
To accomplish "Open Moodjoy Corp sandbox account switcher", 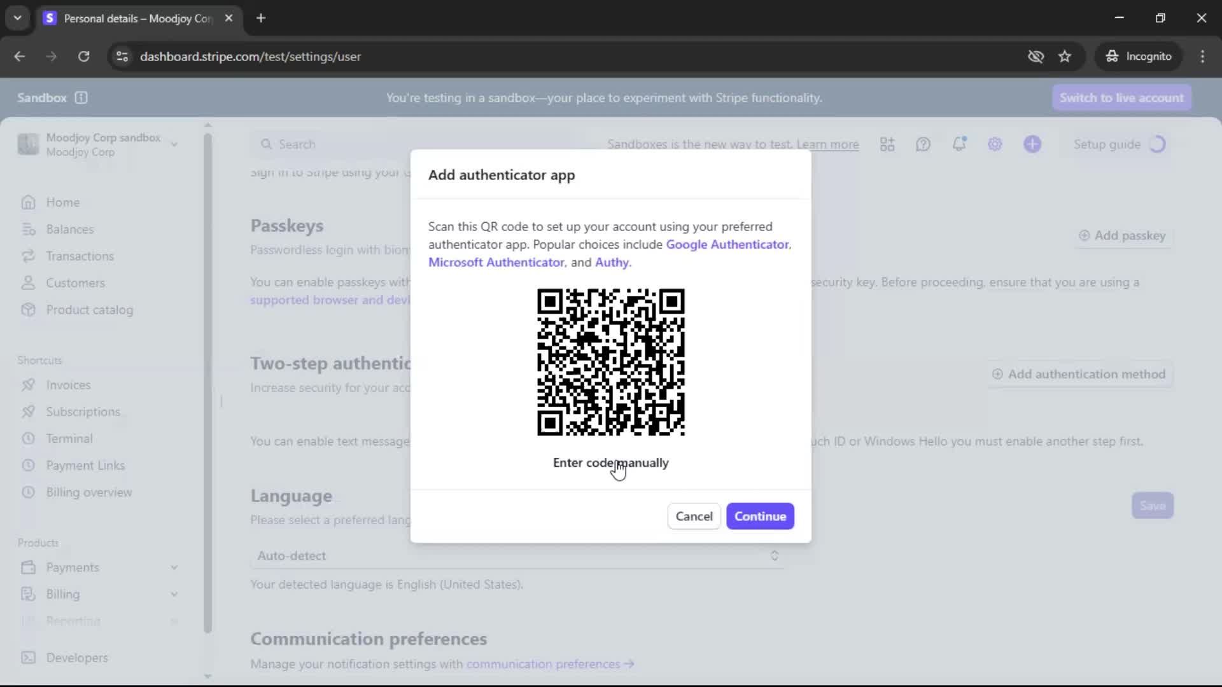I will coord(99,144).
